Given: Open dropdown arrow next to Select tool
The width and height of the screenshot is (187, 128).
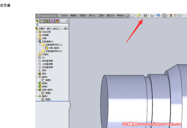Looking at the screenshot, I should [168, 16].
